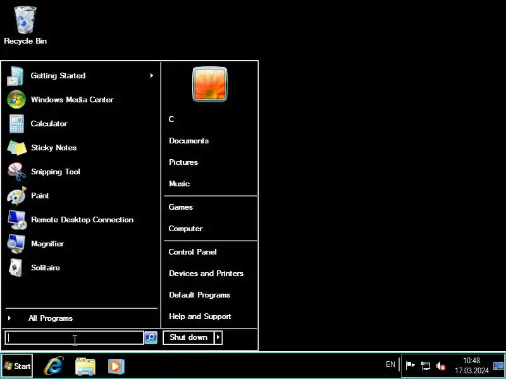The width and height of the screenshot is (506, 379).
Task: Click the Start button
Action: tap(17, 366)
